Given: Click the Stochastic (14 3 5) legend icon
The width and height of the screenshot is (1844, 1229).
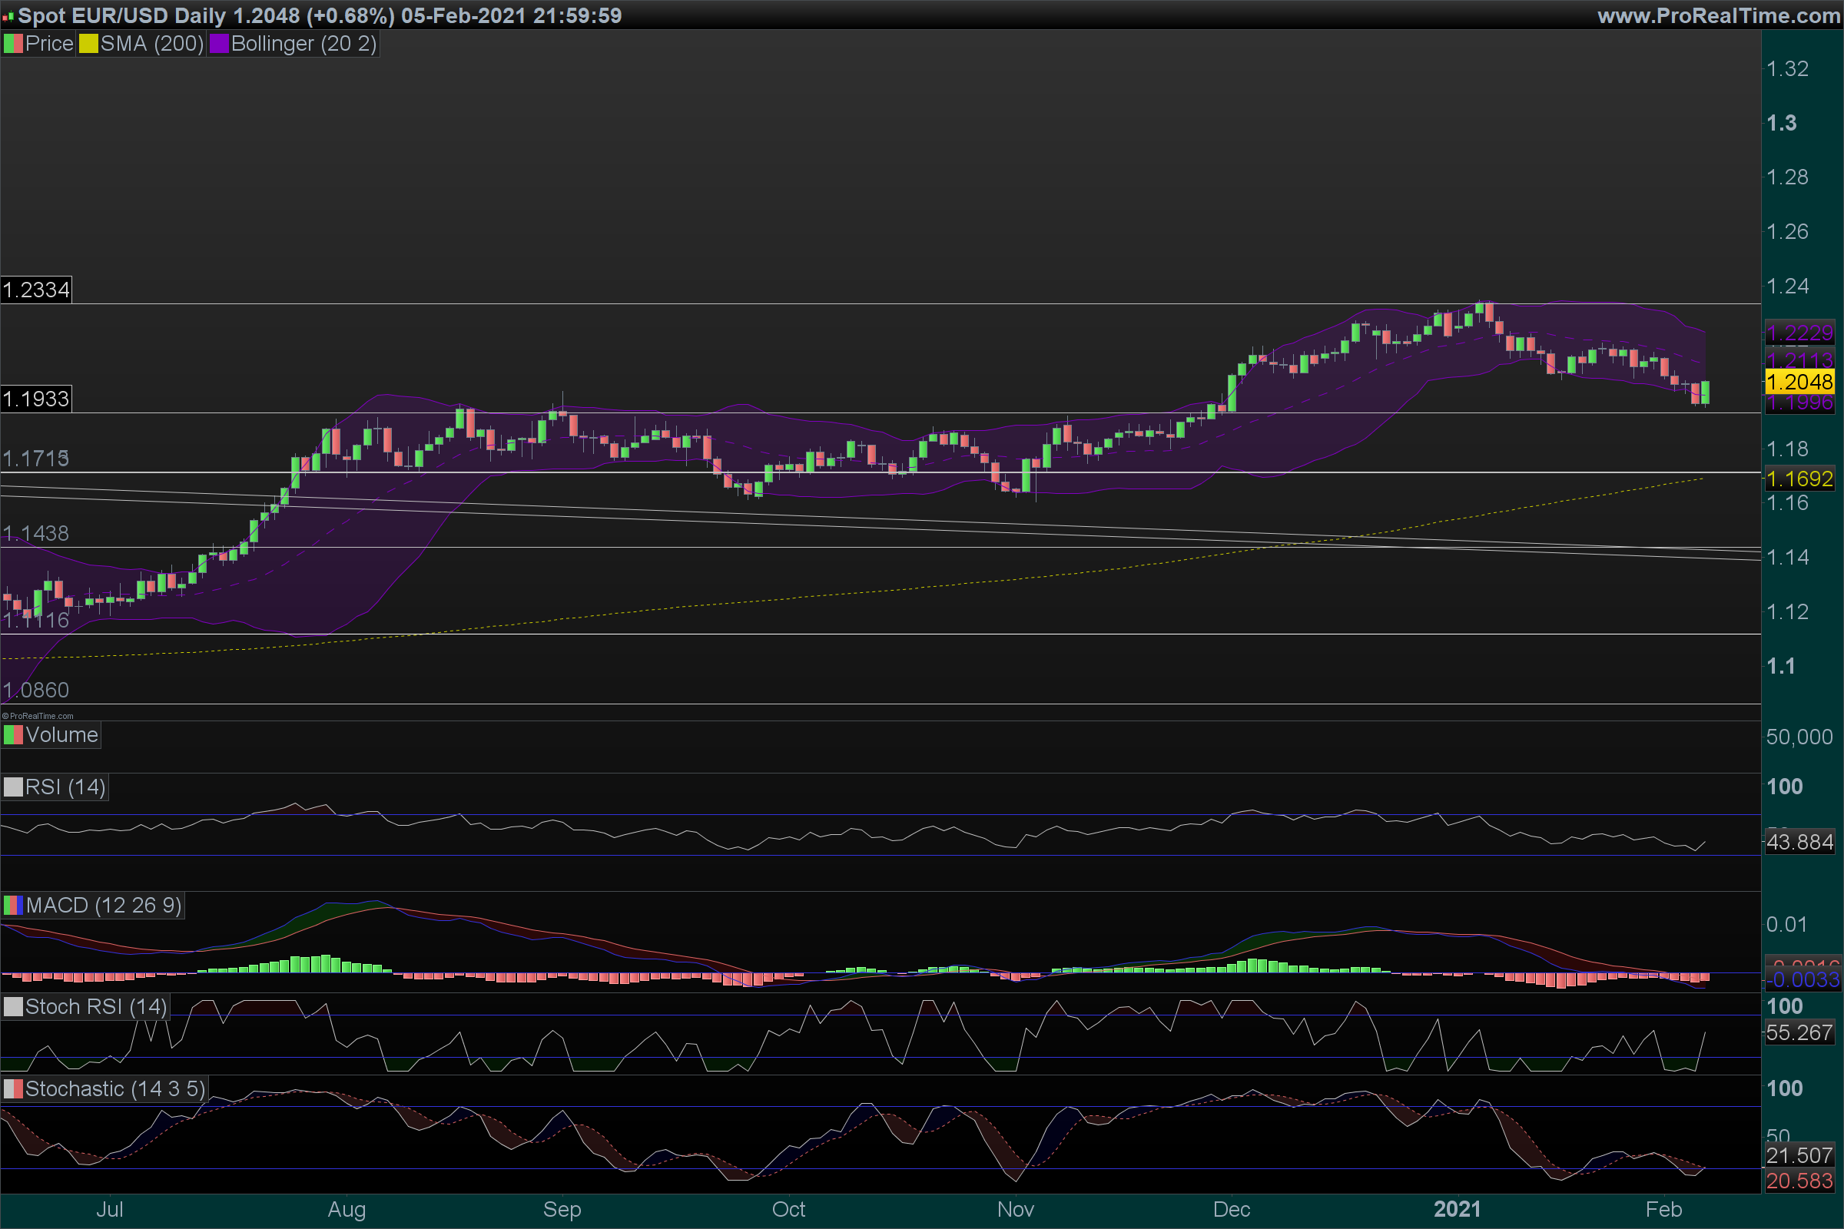Looking at the screenshot, I should point(12,1088).
